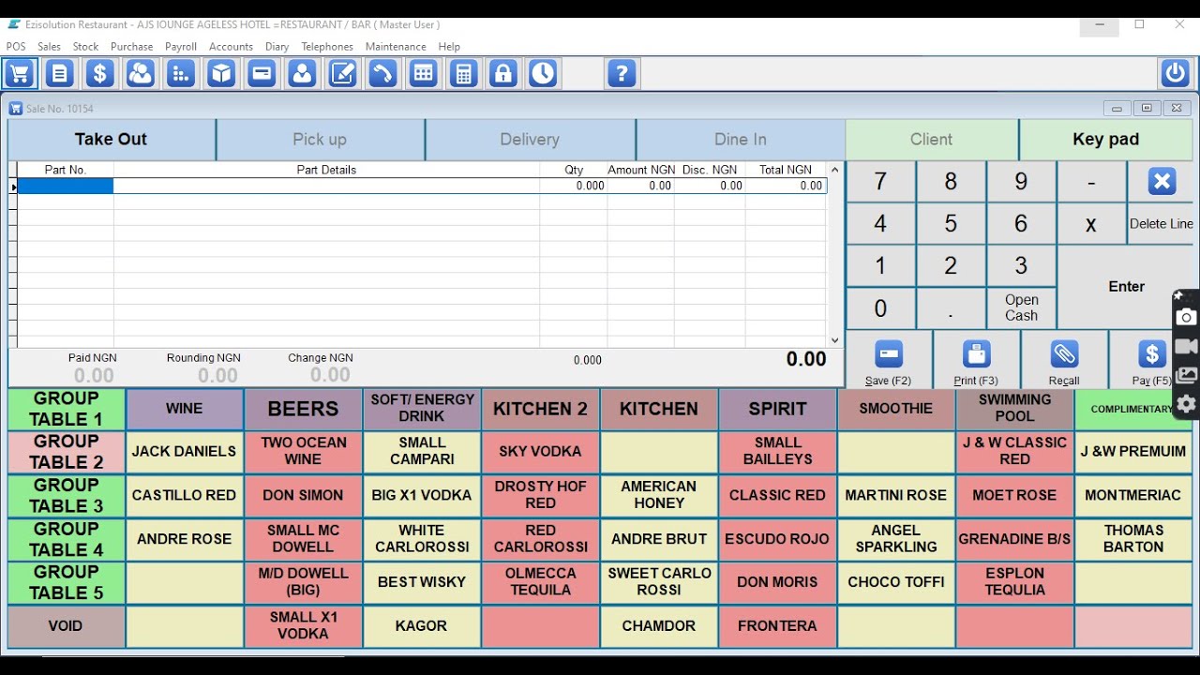Click the sale grid scrollbar up arrow
The image size is (1200, 675).
pos(834,170)
